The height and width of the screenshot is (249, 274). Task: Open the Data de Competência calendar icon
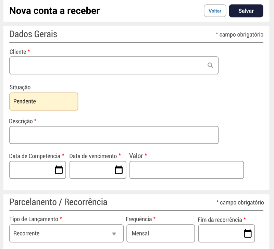(x=58, y=170)
